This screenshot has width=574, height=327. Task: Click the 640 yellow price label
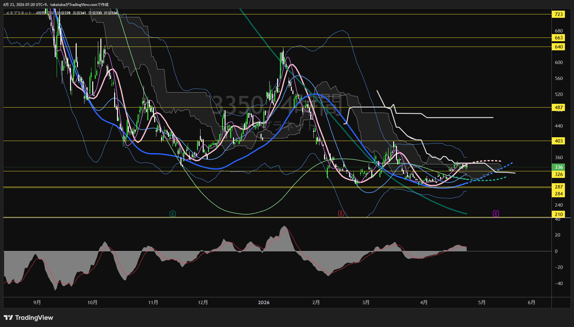tap(559, 47)
